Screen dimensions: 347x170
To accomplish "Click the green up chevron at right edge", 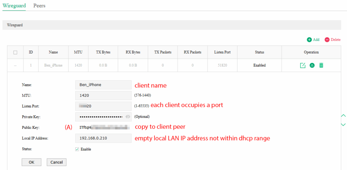I will coord(343,116).
